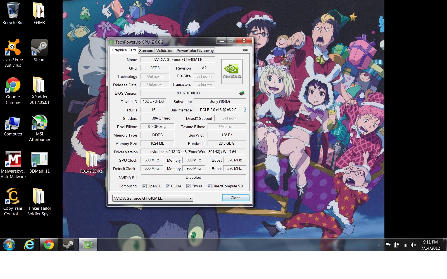Click the GPU-Z taskbar button

(x=88, y=245)
